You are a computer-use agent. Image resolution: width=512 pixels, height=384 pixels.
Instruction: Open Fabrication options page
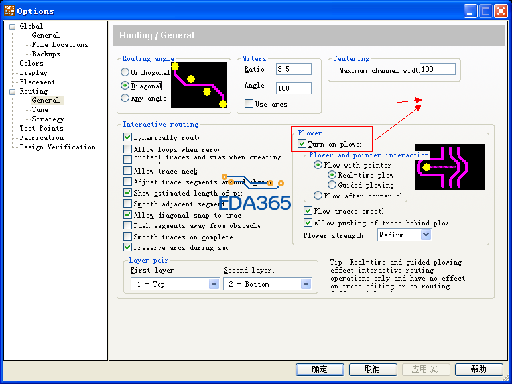[42, 137]
